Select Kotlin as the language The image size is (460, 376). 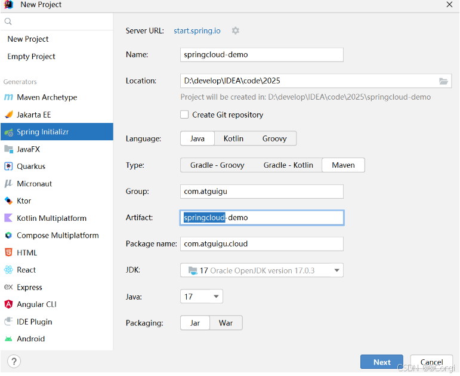point(233,138)
